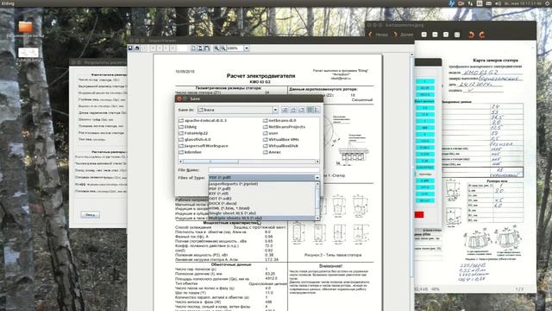This screenshot has width=552, height=311.
Task: Click the Назад button in the results window
Action: click(x=90, y=215)
